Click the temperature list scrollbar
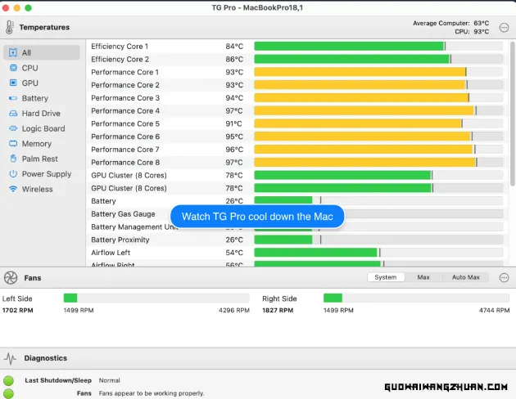 pos(512,114)
